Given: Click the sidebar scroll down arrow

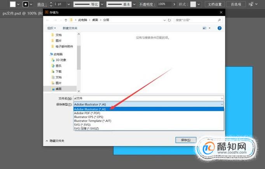Looking at the screenshot, I should [78, 91].
